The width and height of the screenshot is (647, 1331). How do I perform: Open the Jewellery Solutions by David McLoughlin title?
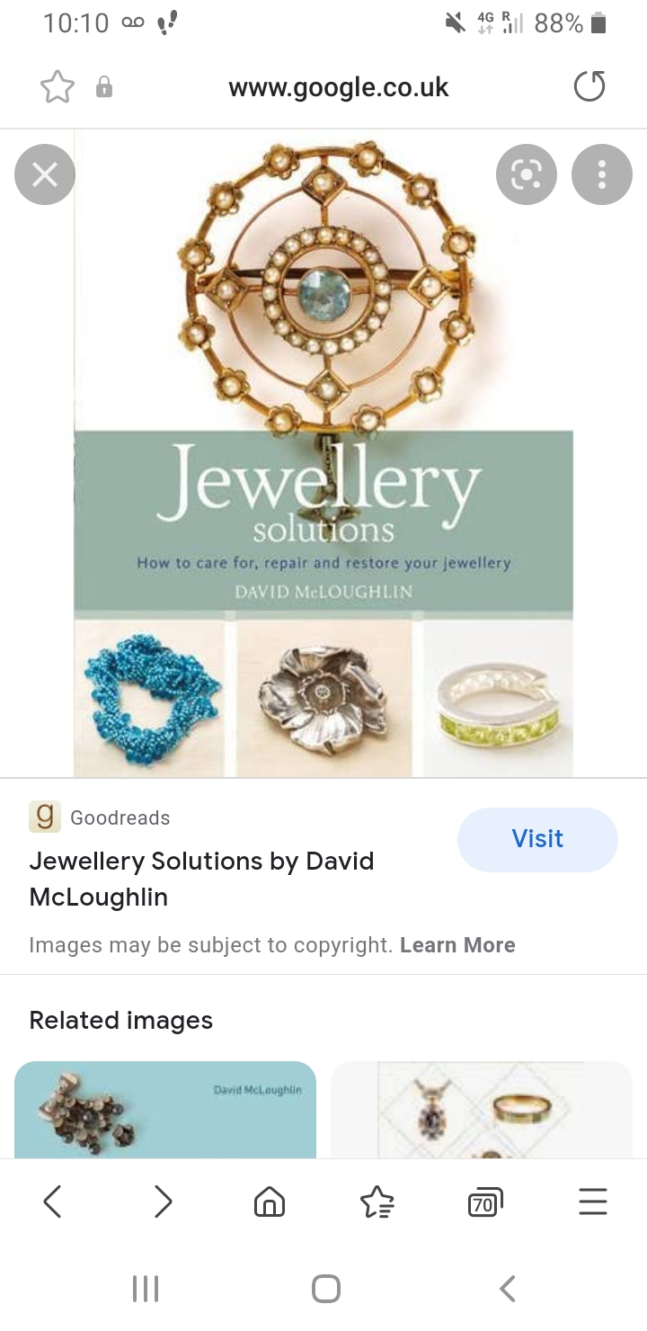click(201, 879)
